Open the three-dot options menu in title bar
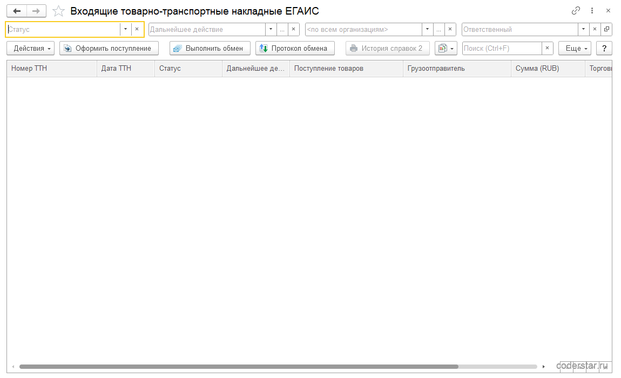The height and width of the screenshot is (378, 621). [x=592, y=11]
